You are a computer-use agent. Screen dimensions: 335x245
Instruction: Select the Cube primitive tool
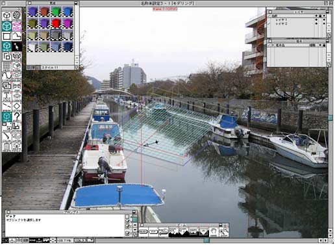click(x=6, y=16)
